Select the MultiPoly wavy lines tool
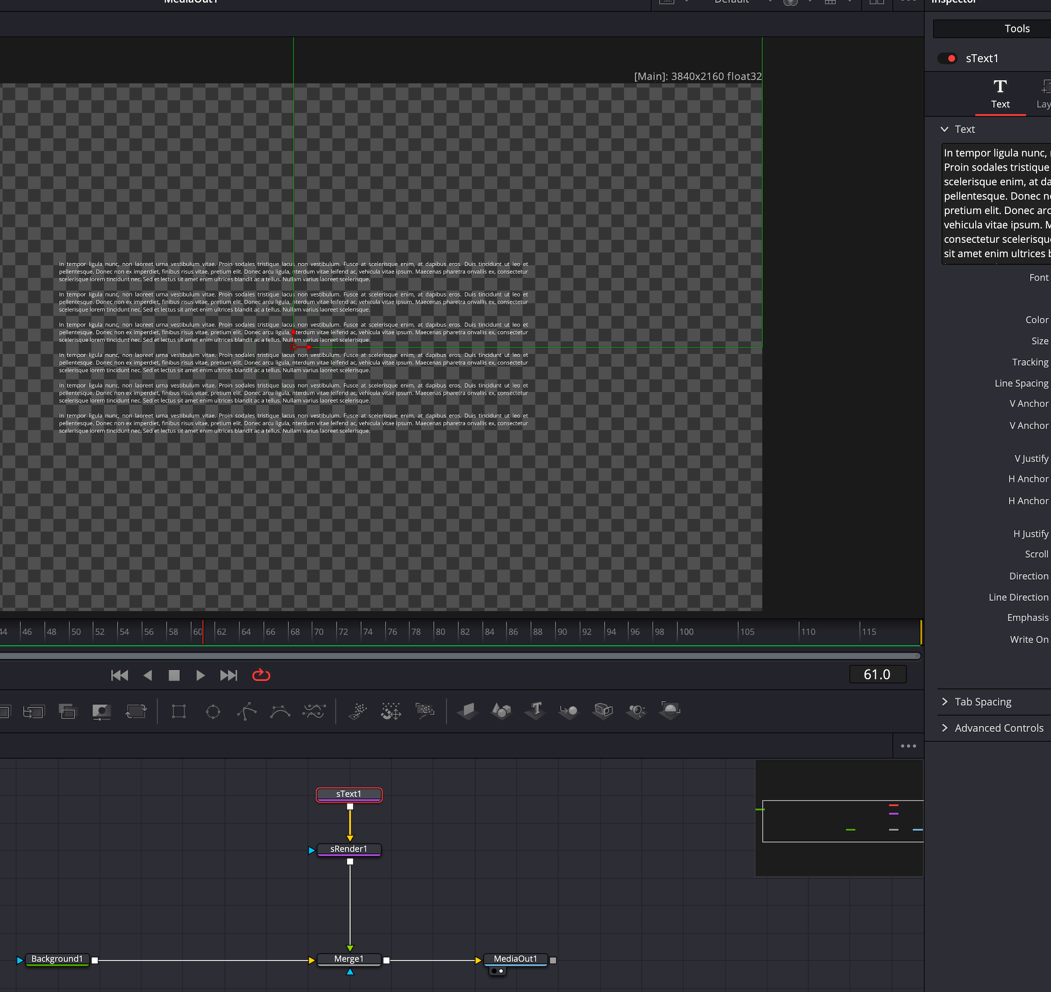The image size is (1051, 992). point(314,712)
